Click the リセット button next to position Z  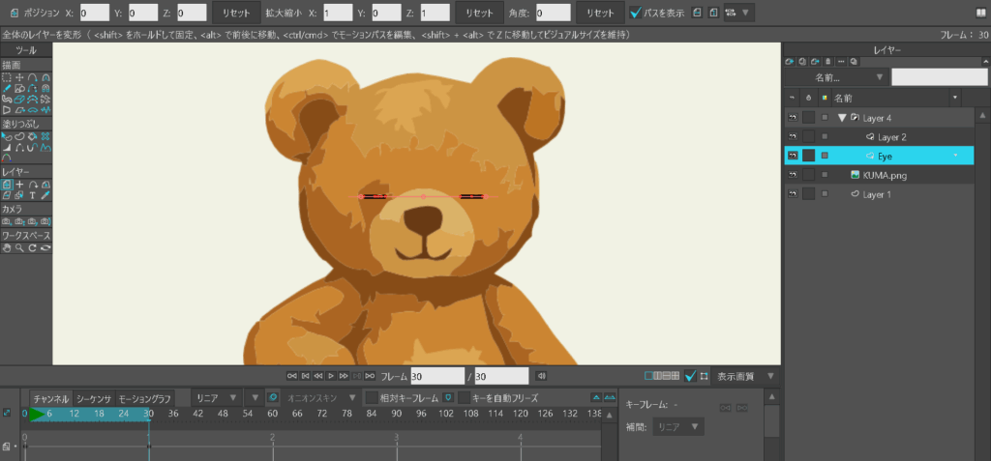click(x=235, y=14)
